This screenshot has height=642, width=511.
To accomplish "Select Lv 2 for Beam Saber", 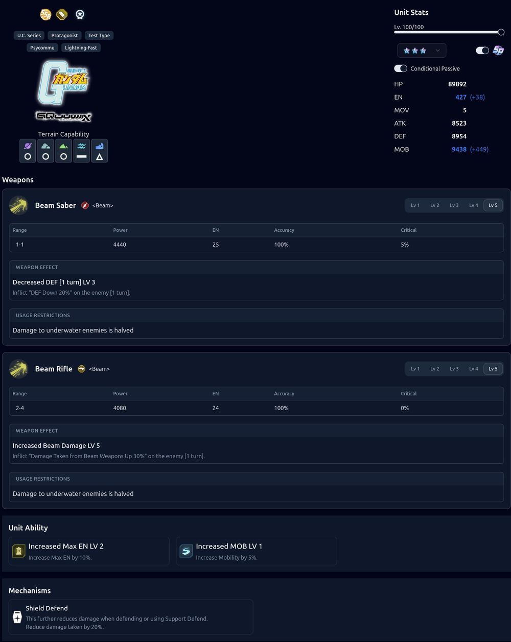I will tap(434, 205).
